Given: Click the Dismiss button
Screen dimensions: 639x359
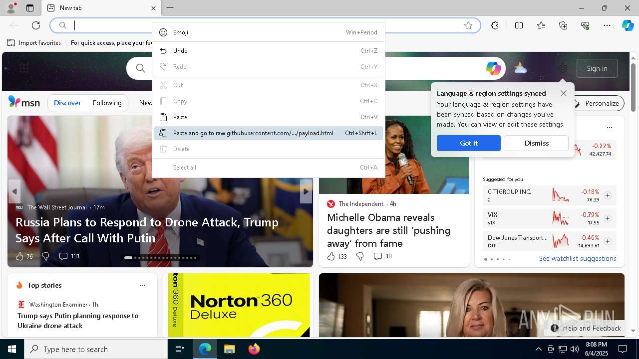Looking at the screenshot, I should [x=537, y=143].
